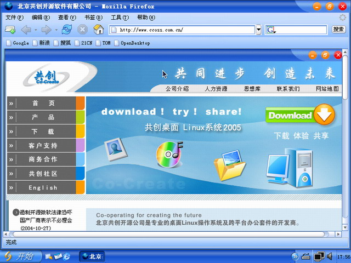Open the 21CN bookmark
Viewport: 351px width, 263px height.
(83, 43)
